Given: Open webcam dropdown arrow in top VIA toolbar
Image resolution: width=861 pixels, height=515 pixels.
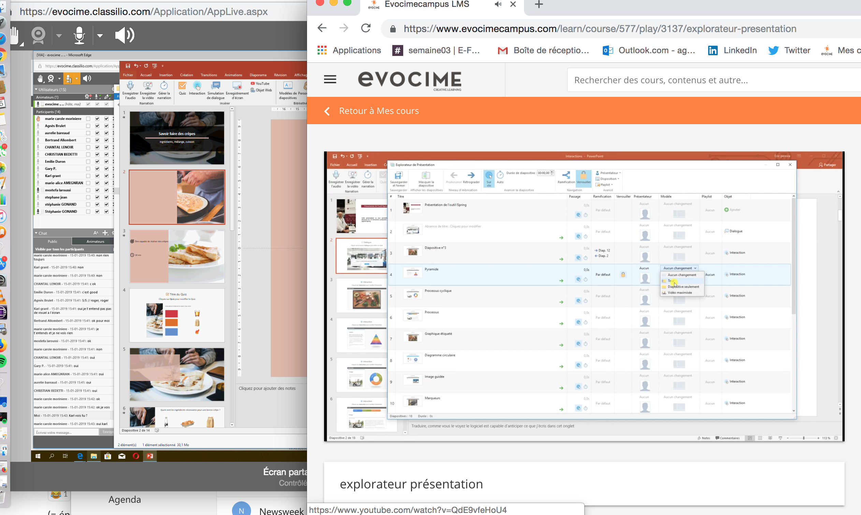Looking at the screenshot, I should (x=59, y=35).
